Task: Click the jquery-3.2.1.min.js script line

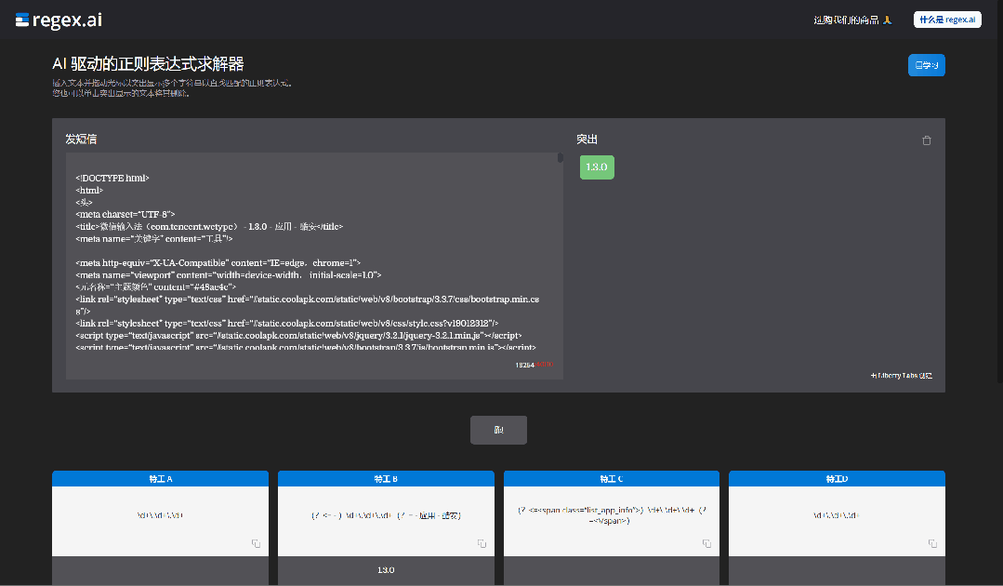Action: coord(298,335)
